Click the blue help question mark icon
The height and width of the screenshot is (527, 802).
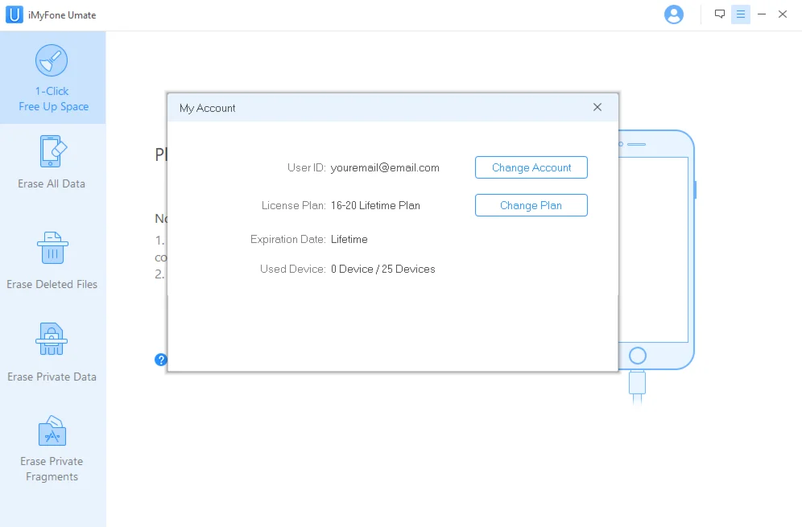click(x=160, y=360)
